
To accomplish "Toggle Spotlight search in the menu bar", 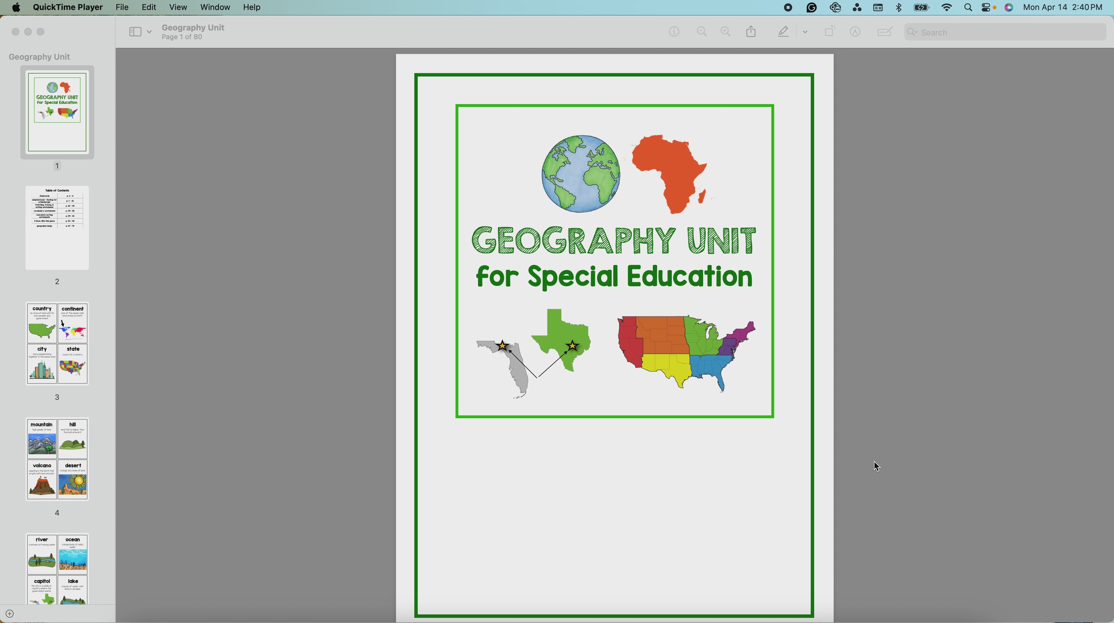I will (968, 7).
